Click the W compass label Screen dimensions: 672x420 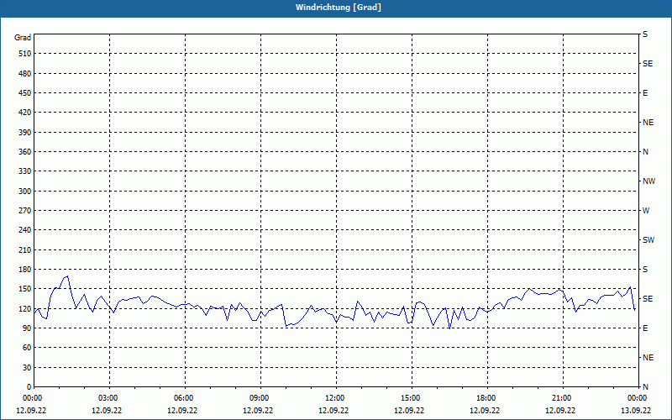pos(646,211)
